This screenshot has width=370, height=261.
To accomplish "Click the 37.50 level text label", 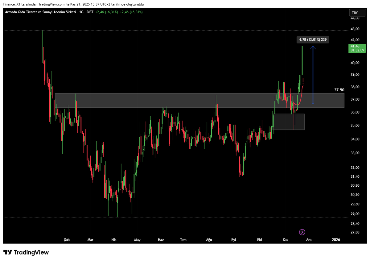I will [339, 90].
